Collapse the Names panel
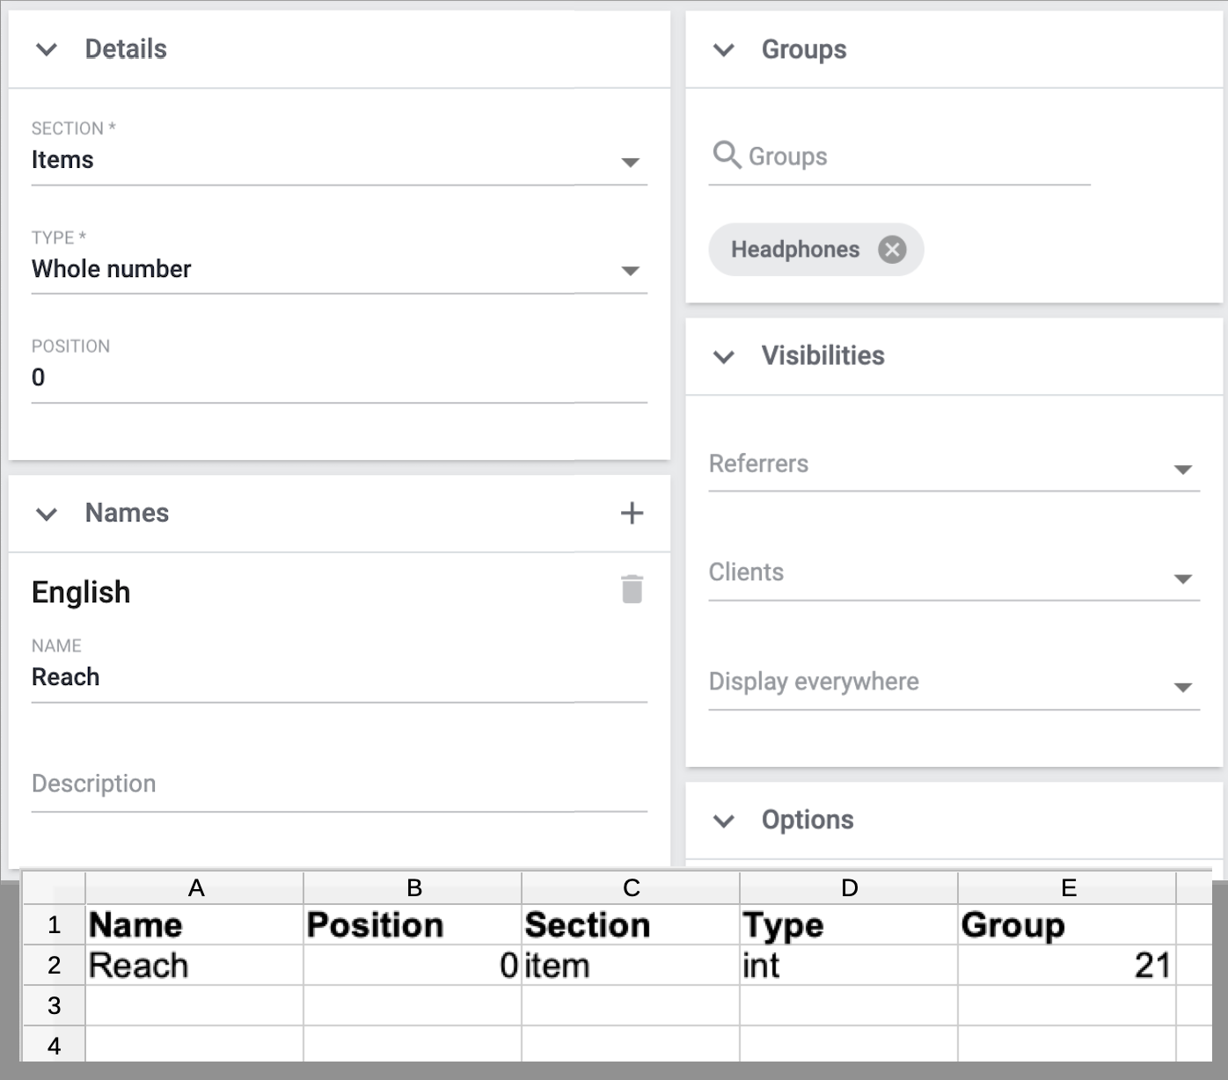This screenshot has height=1080, width=1228. (47, 514)
